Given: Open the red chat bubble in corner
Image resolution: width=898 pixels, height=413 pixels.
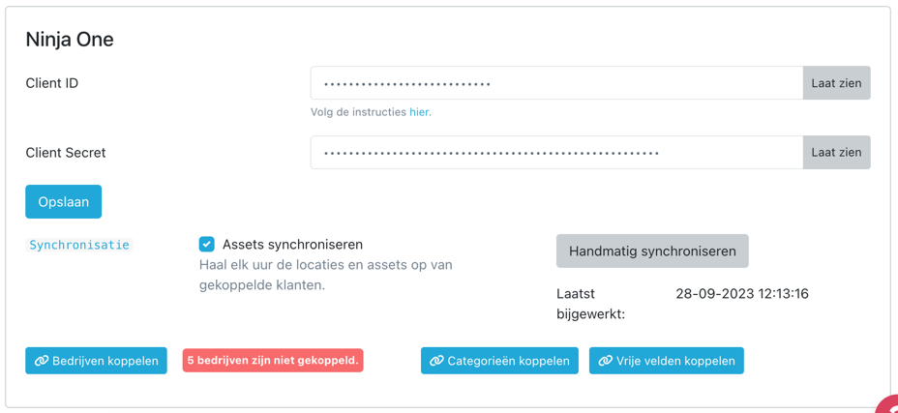Looking at the screenshot, I should point(889,405).
